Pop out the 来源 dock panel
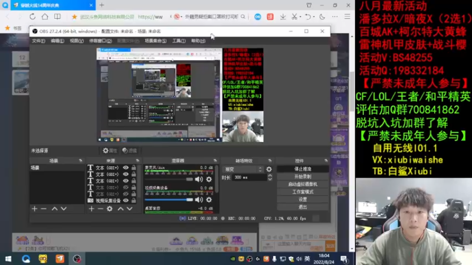The width and height of the screenshot is (472, 265). (137, 161)
